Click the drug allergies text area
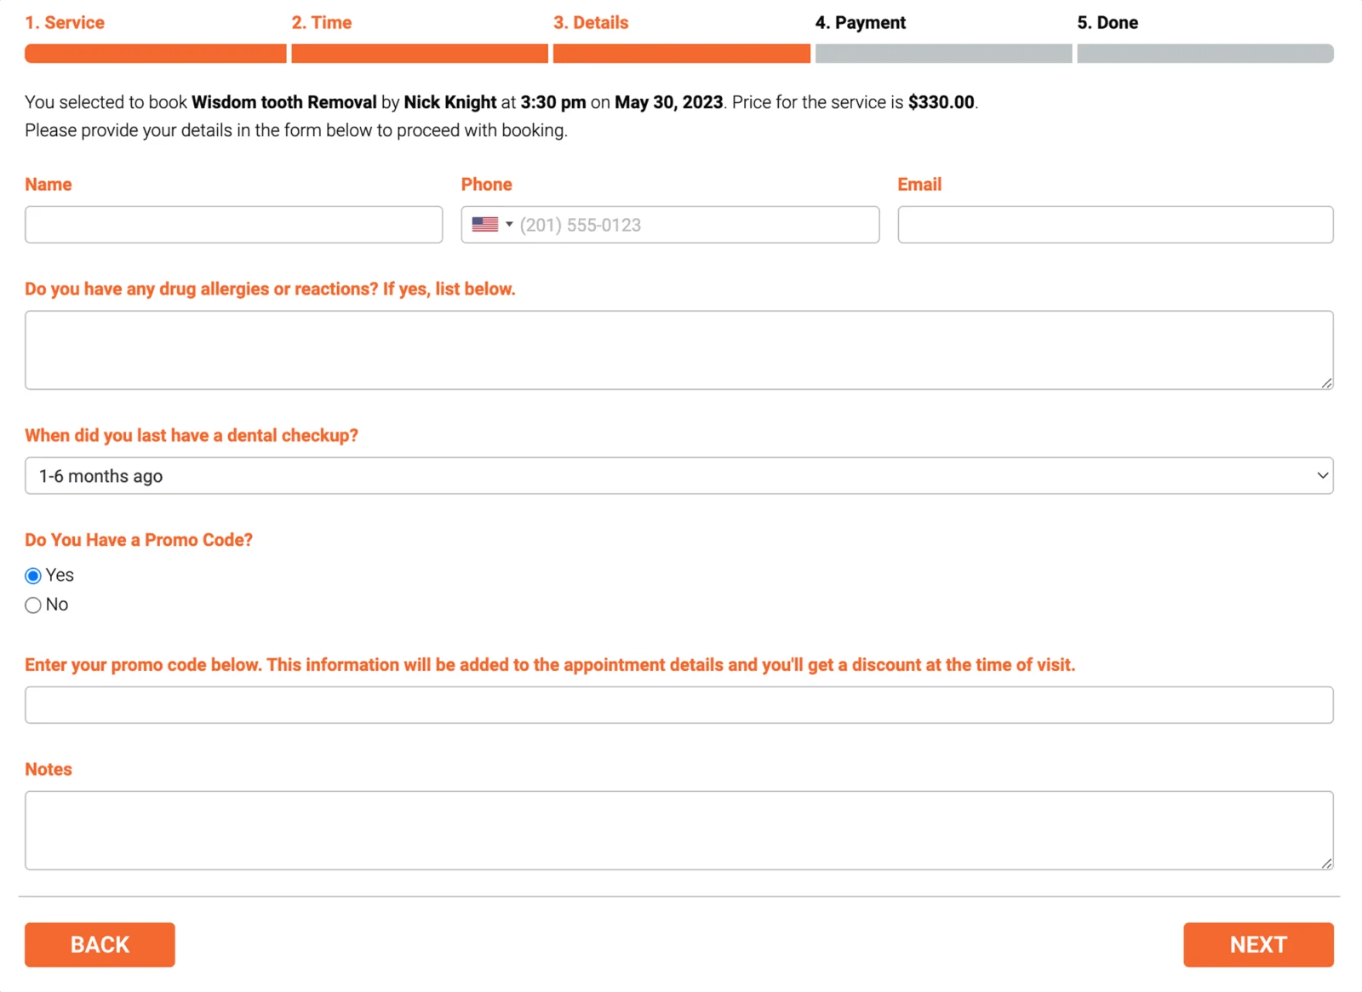Image resolution: width=1362 pixels, height=992 pixels. [678, 350]
